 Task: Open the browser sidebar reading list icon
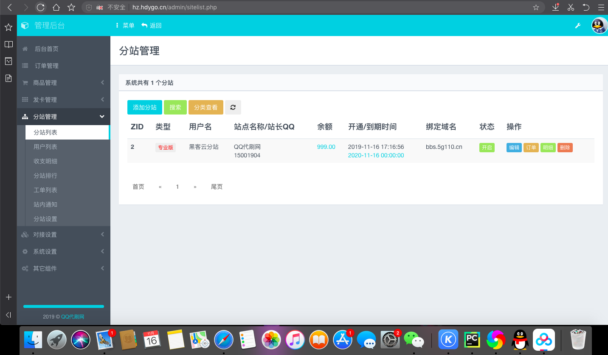pyautogui.click(x=8, y=44)
